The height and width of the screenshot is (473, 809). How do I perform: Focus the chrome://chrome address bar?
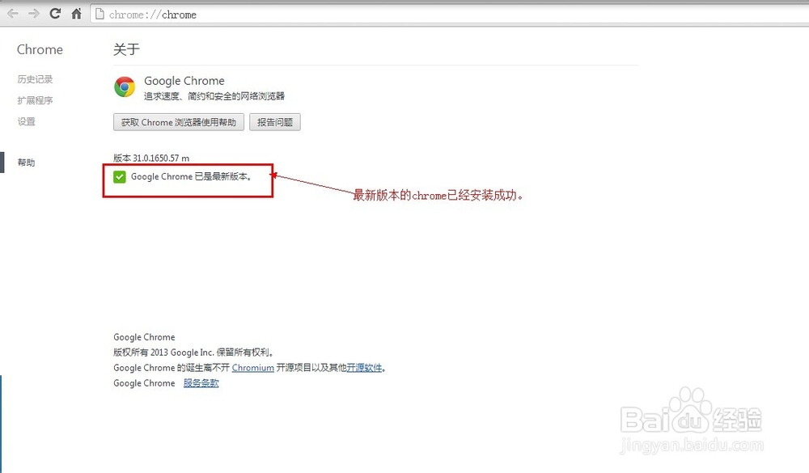coord(449,15)
